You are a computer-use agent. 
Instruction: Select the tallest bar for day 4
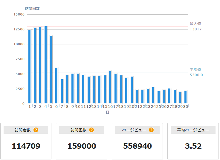45,65
